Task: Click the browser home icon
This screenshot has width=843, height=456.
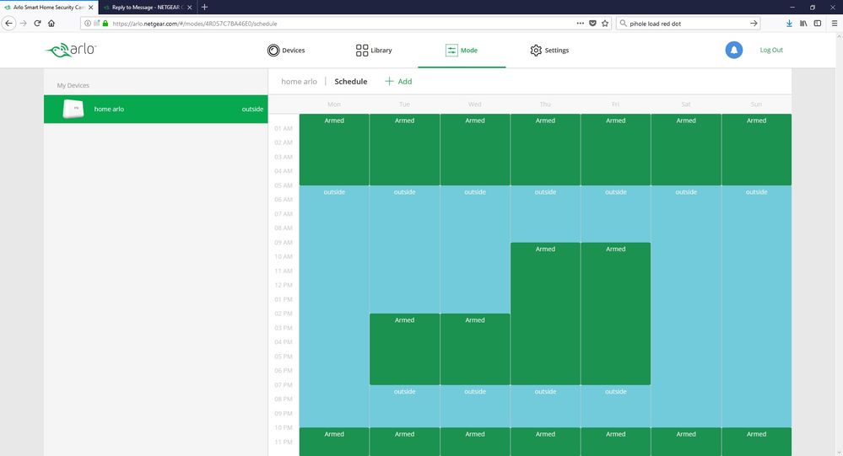Action: [x=51, y=23]
